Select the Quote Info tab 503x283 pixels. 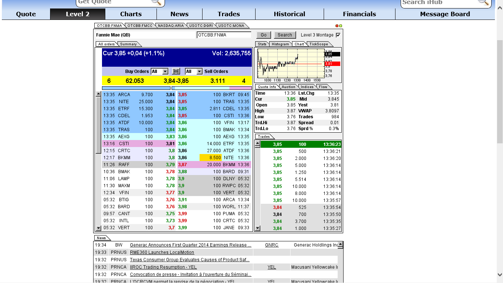coord(267,87)
